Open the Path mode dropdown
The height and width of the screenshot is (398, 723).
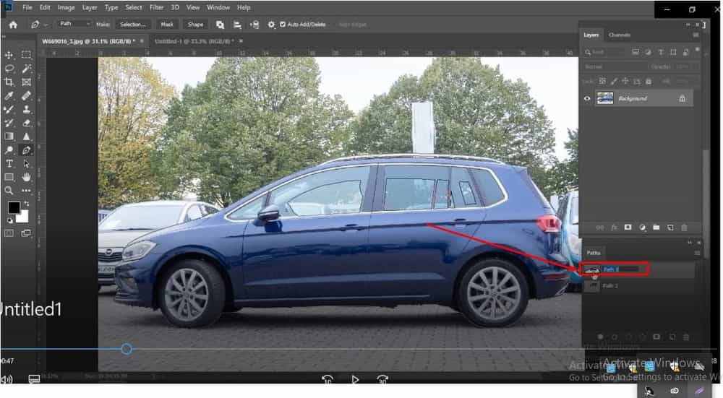coord(74,24)
